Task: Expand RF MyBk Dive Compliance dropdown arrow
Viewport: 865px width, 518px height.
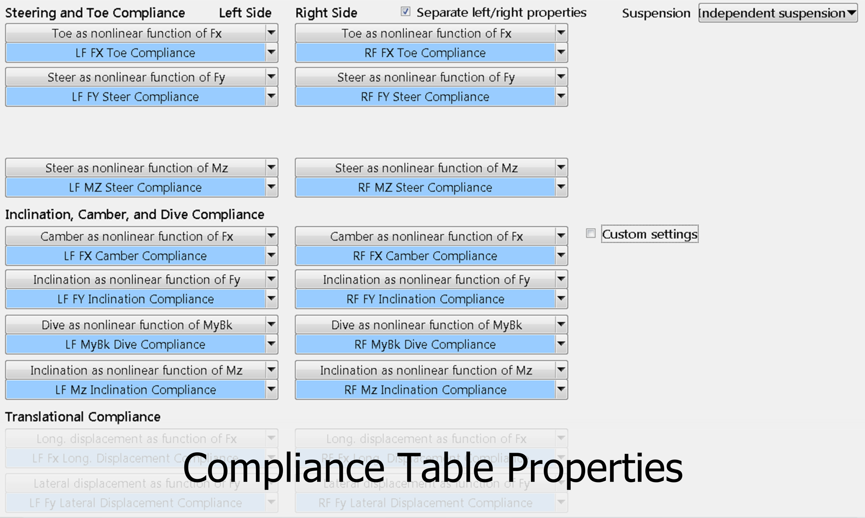Action: pos(561,345)
